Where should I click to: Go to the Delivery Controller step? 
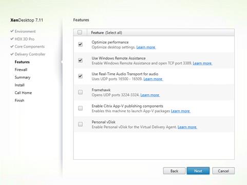pos(30,54)
